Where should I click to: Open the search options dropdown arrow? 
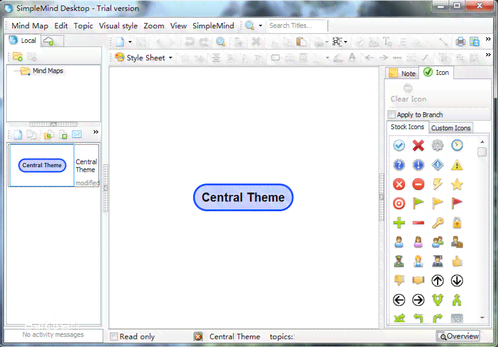(260, 25)
